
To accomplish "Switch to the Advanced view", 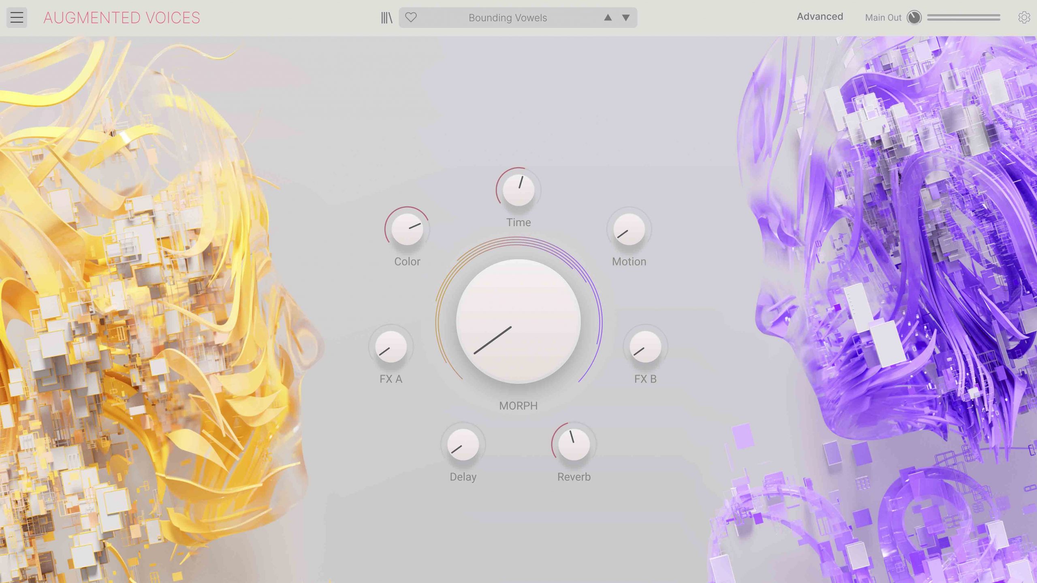I will (x=820, y=17).
